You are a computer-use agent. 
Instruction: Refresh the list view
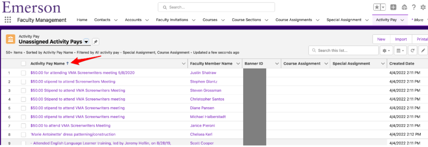[x=413, y=50]
